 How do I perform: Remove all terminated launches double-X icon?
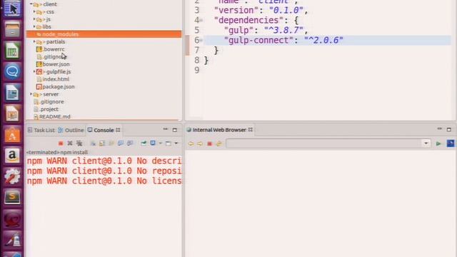point(79,143)
